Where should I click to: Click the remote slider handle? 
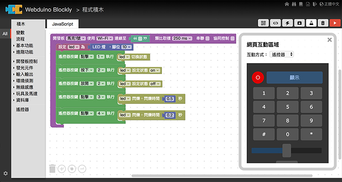click(x=287, y=150)
